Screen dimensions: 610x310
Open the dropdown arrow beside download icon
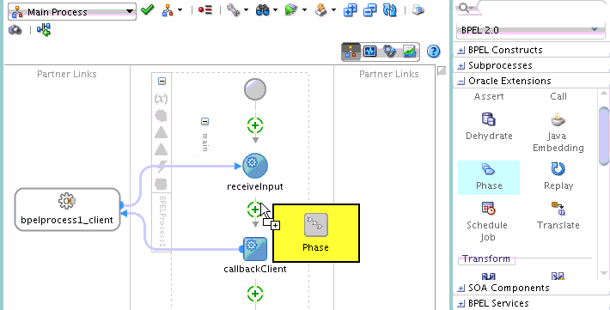click(x=333, y=10)
